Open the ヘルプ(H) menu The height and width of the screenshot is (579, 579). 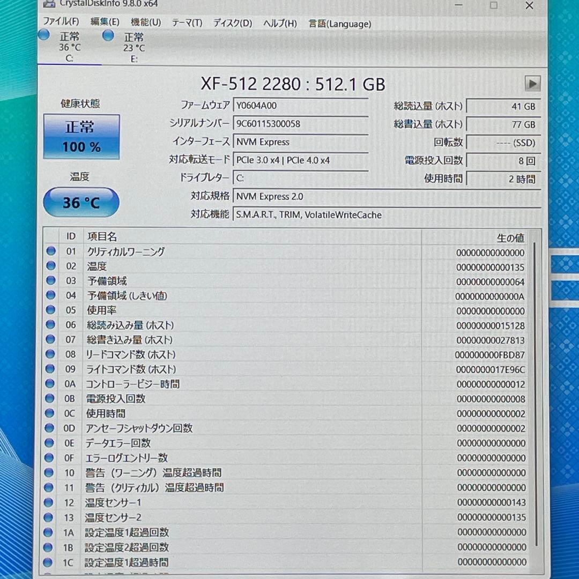coord(280,24)
